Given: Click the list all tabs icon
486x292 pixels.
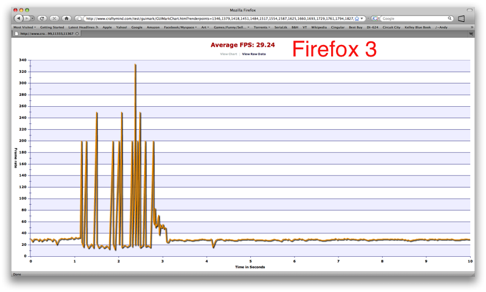Looking at the screenshot, I should coord(471,34).
